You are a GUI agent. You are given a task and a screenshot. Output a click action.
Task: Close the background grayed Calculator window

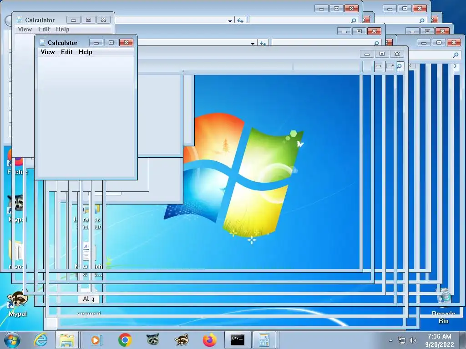click(103, 20)
